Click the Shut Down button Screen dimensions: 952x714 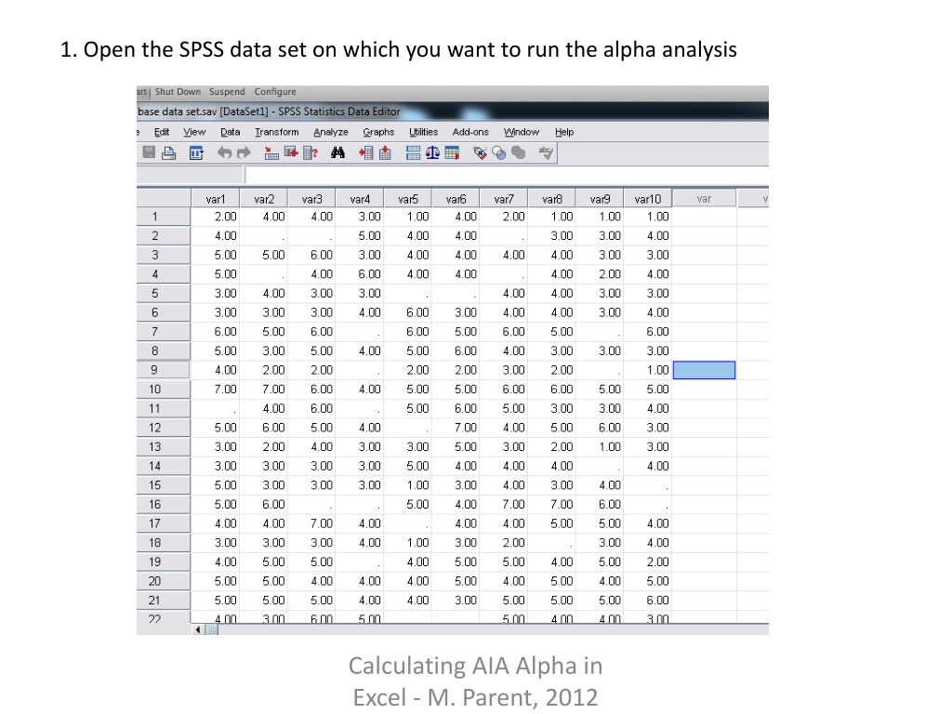(x=178, y=92)
